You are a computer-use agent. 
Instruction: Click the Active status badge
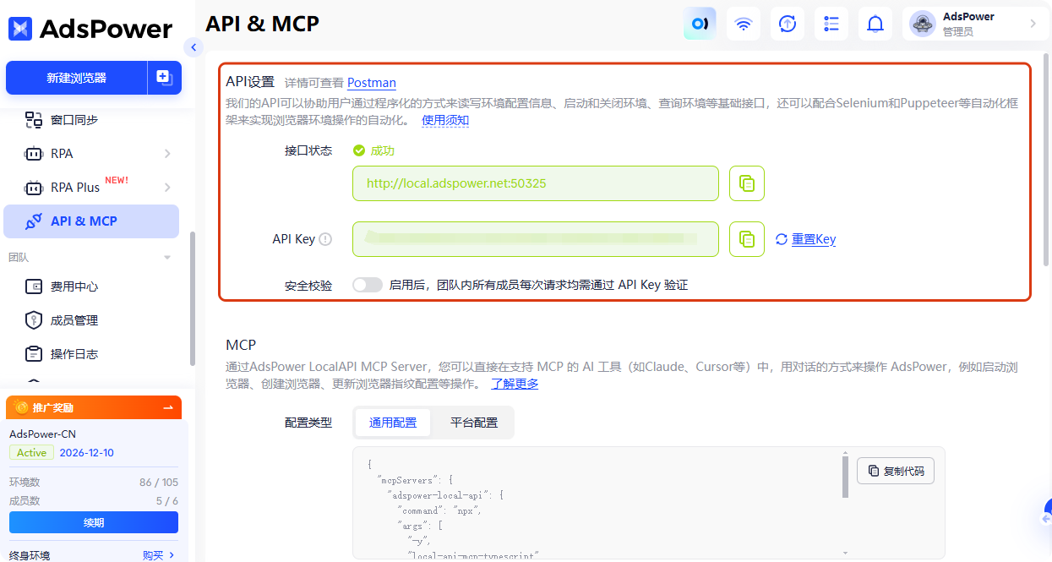click(x=31, y=453)
